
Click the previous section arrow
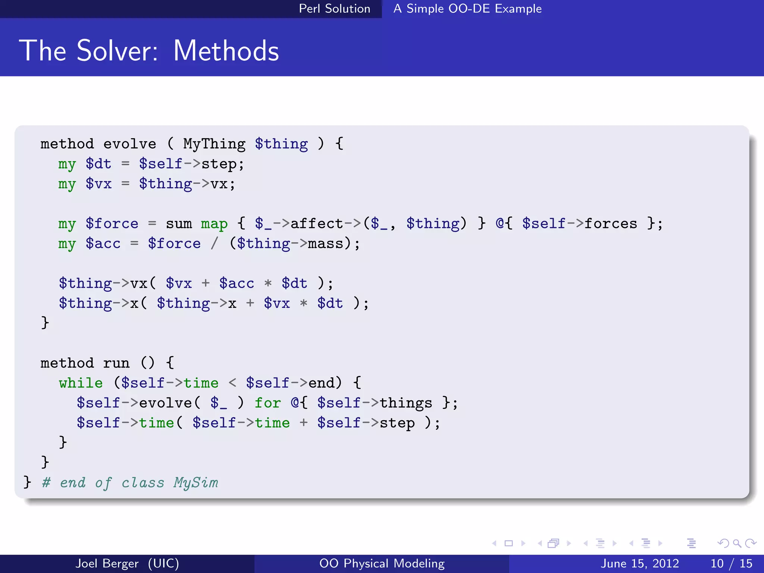(x=631, y=543)
